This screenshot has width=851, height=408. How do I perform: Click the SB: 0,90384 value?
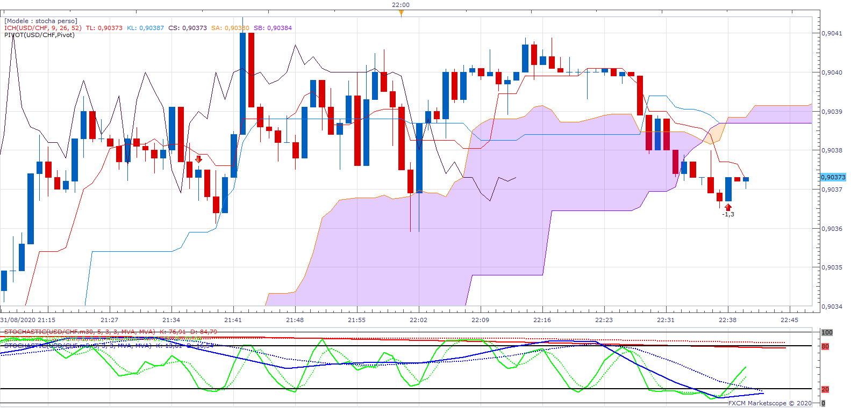point(273,28)
